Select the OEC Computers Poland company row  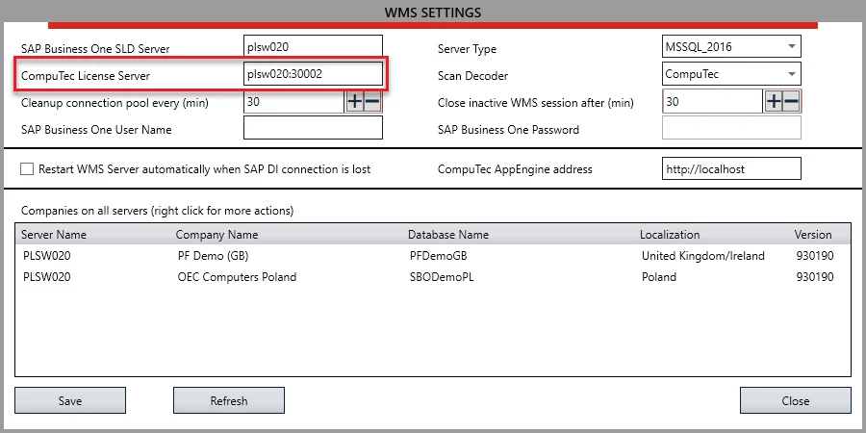(x=432, y=277)
